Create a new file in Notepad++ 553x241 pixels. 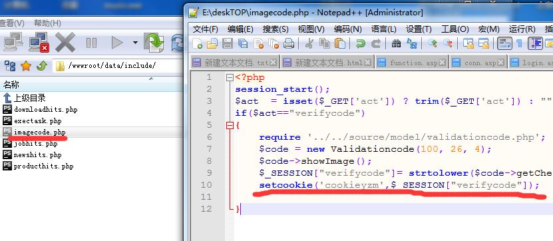[198, 43]
